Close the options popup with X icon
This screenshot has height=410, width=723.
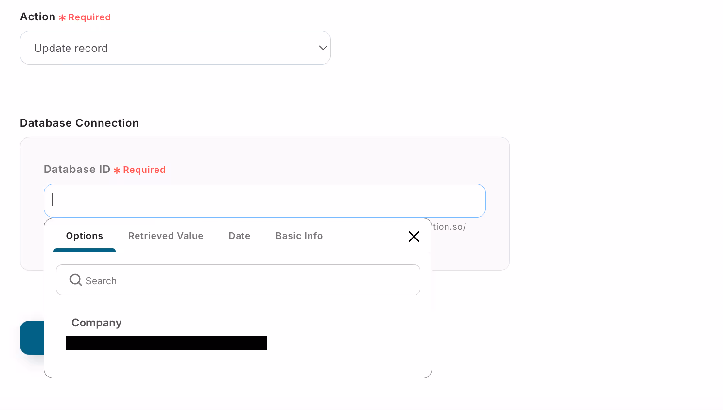pyautogui.click(x=414, y=237)
